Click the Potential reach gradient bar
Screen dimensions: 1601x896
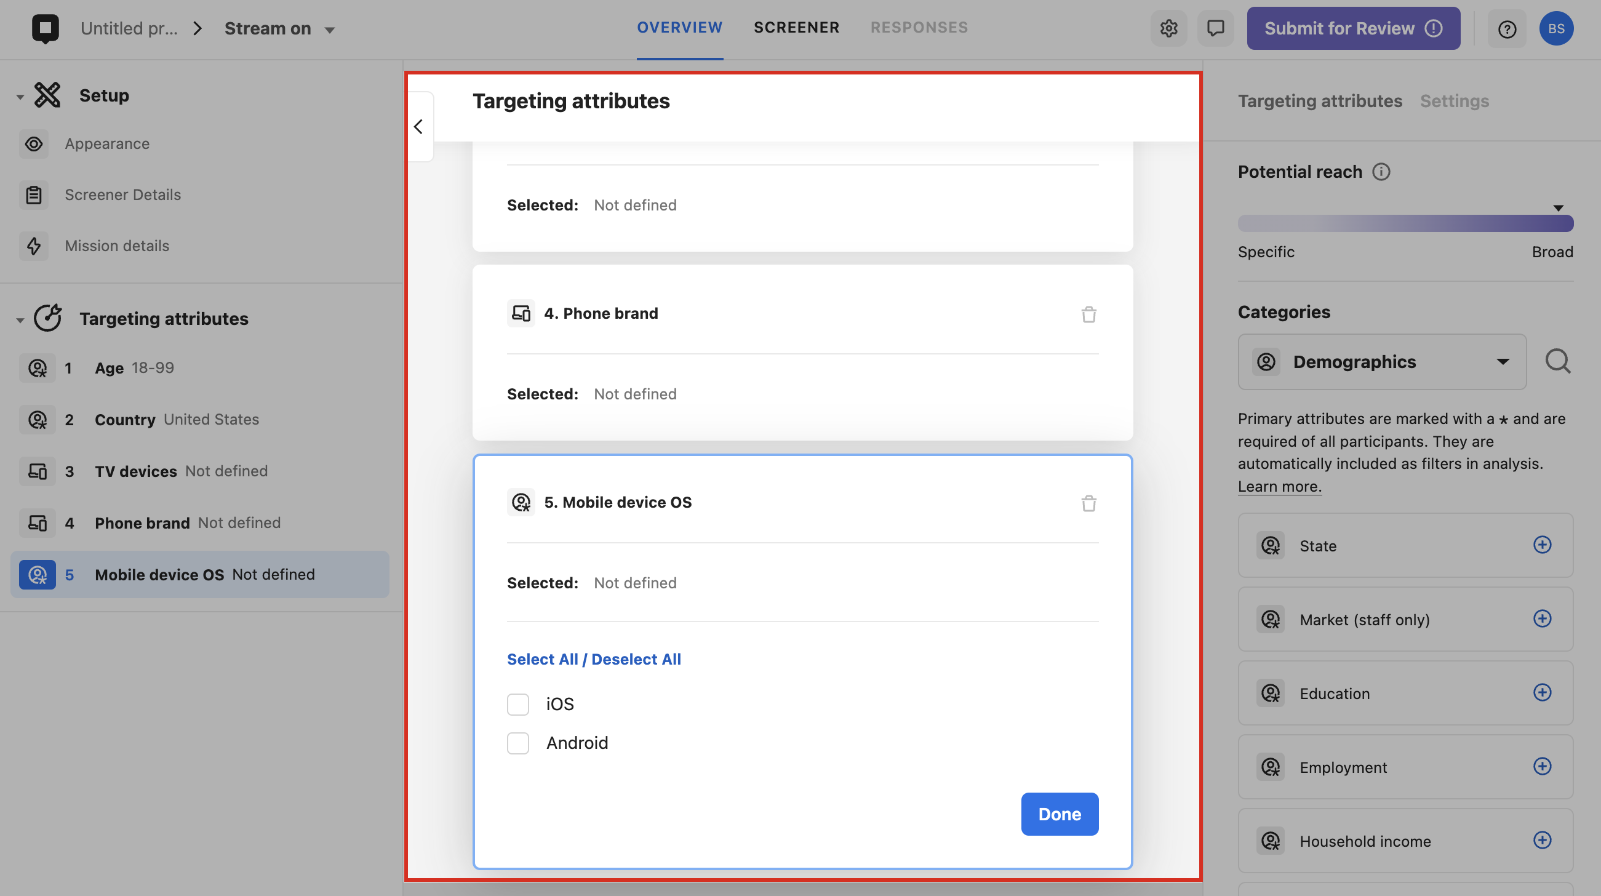click(x=1405, y=223)
